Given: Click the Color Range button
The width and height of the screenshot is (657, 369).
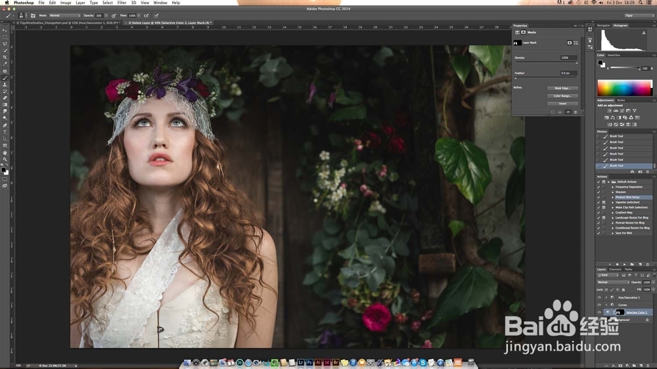Looking at the screenshot, I should [563, 96].
